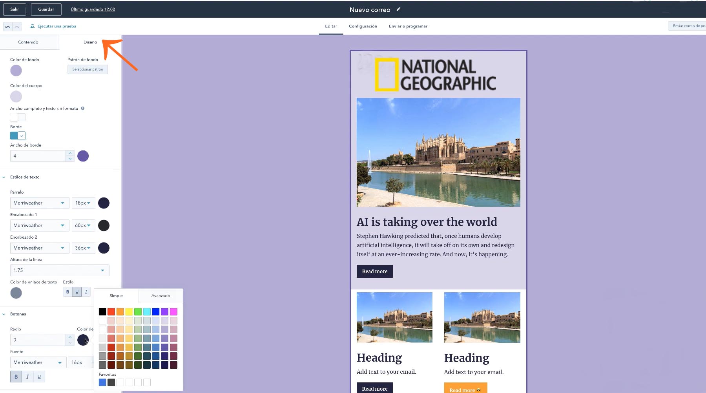Select the National Geographic logo image
The image size is (706, 393).
(x=436, y=75)
